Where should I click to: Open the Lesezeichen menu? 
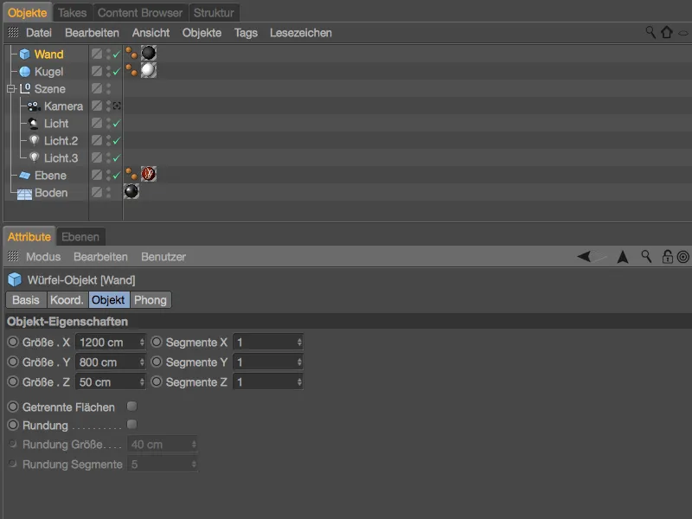tap(301, 33)
